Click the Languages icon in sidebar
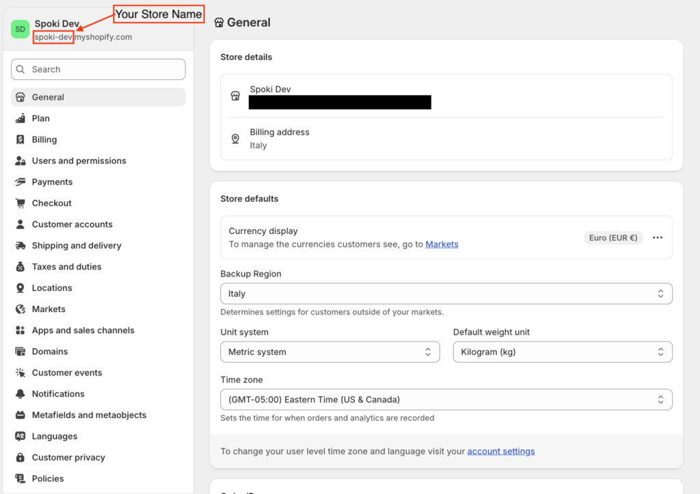The image size is (700, 494). tap(20, 437)
